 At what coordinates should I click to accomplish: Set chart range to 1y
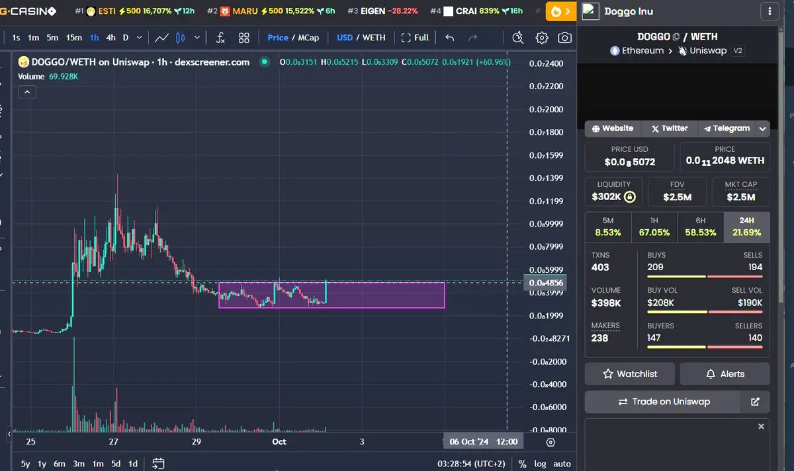tap(42, 464)
